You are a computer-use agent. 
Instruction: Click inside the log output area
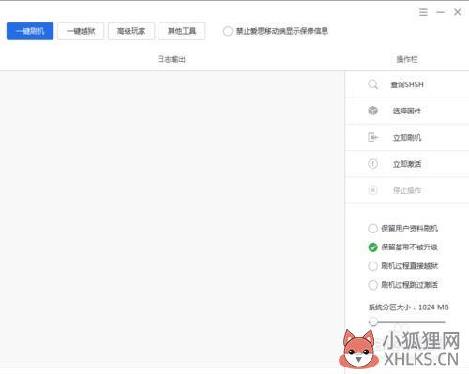(x=172, y=218)
